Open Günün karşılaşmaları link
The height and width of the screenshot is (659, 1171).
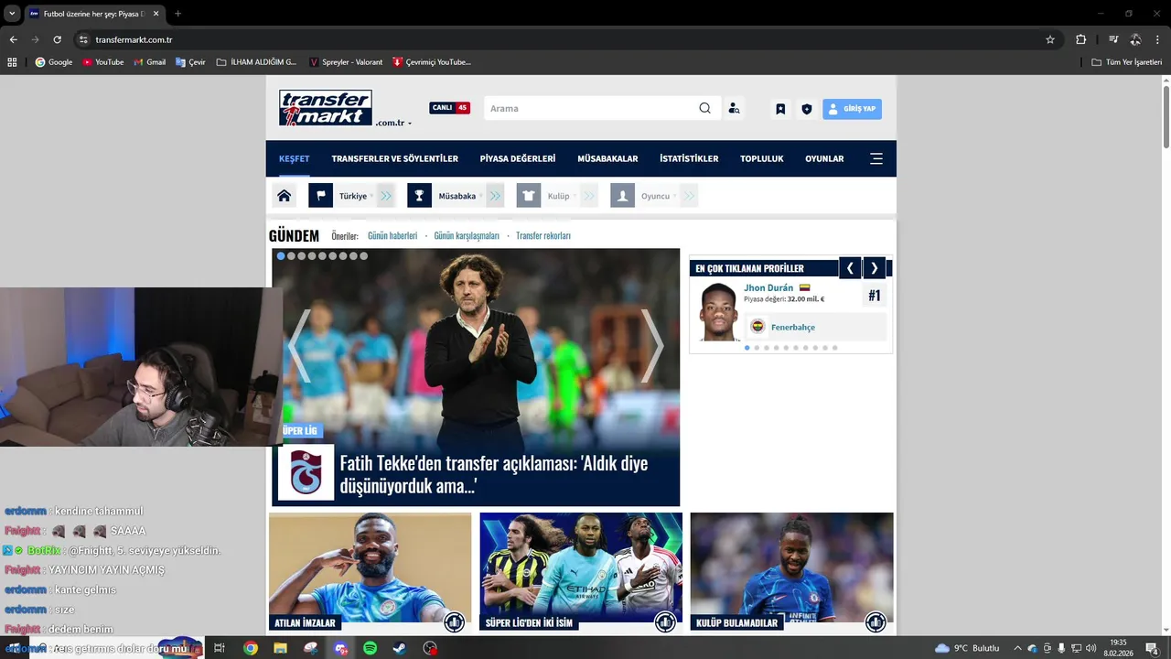(x=467, y=236)
